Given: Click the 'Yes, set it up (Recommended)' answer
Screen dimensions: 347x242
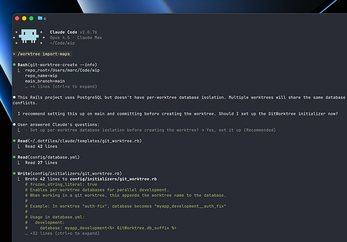Looking at the screenshot, I should [x=241, y=130].
